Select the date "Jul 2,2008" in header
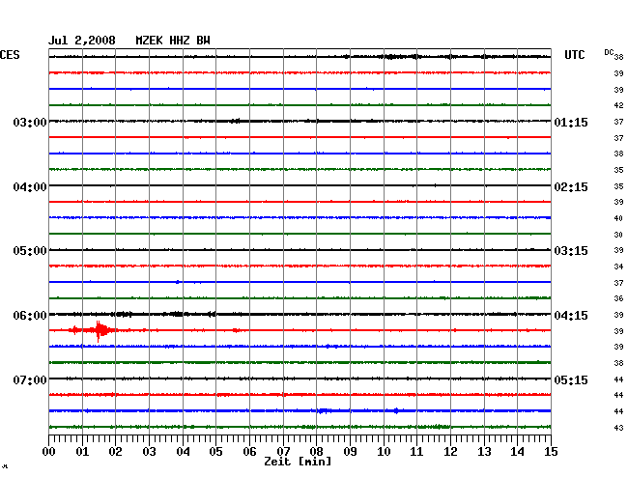Image resolution: width=628 pixels, height=477 pixels. click(x=82, y=41)
